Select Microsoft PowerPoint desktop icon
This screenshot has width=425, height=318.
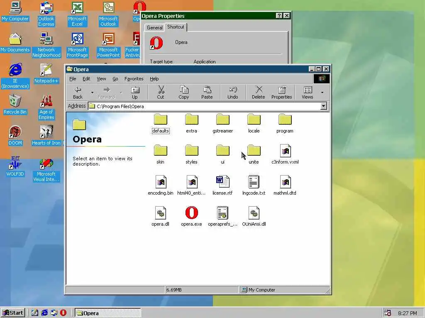(x=108, y=45)
